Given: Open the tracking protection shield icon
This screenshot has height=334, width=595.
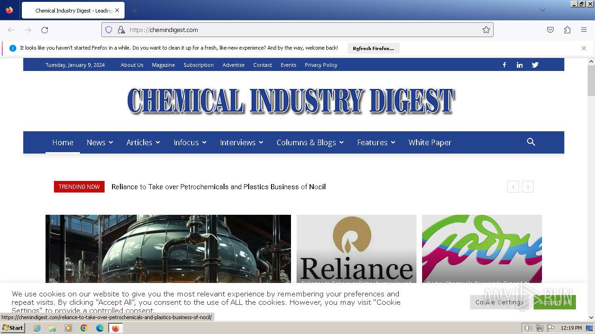Looking at the screenshot, I should 109,30.
